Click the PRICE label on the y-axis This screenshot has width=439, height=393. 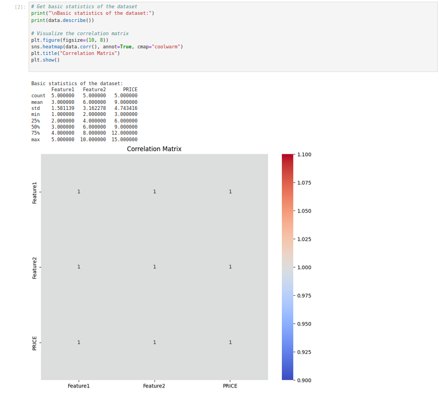(35, 343)
